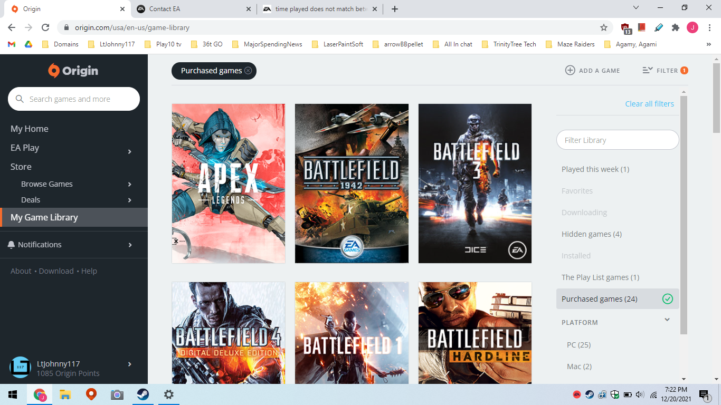The image size is (721, 405).
Task: Click the blue pen extension icon
Action: (x=659, y=27)
